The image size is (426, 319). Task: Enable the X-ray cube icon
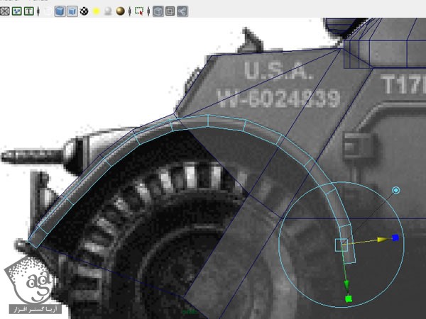tap(158, 11)
